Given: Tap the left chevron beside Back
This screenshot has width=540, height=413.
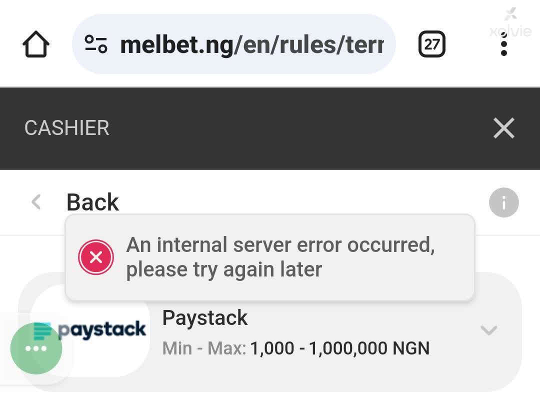Looking at the screenshot, I should click(x=36, y=202).
